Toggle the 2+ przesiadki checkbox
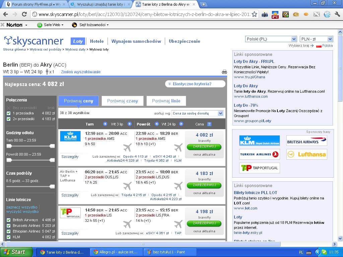This screenshot has width=343, height=257. [8, 119]
